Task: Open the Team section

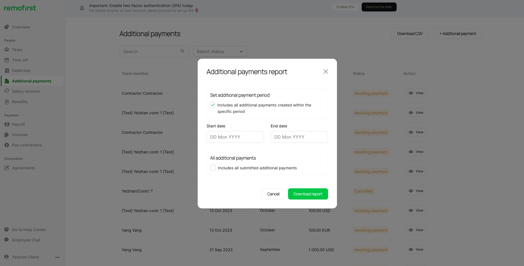Action: [x=17, y=50]
